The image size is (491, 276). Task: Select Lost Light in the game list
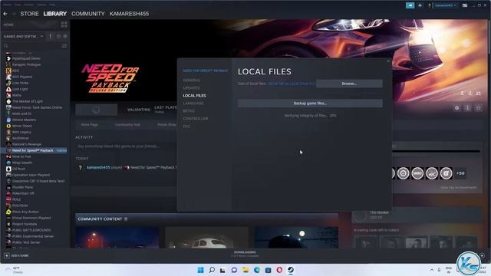(x=20, y=89)
